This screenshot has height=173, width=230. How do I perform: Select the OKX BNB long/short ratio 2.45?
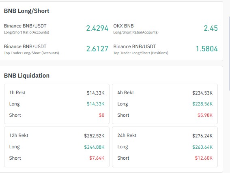[211, 28]
